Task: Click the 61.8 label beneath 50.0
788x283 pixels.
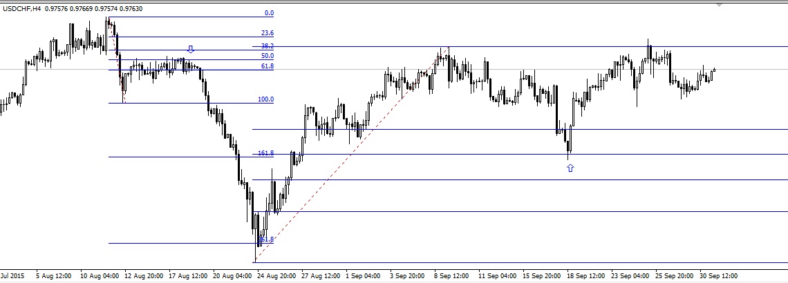Action: point(268,66)
